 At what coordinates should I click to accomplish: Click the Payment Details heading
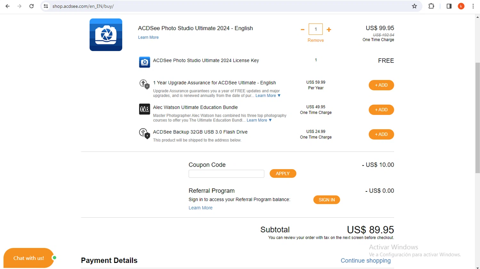tap(109, 260)
